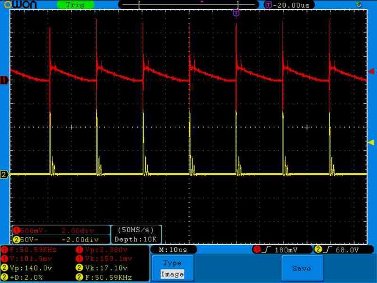Viewport: 377px width, 283px height.
Task: Click the yellow trigger level arrow
Action: coord(372,143)
